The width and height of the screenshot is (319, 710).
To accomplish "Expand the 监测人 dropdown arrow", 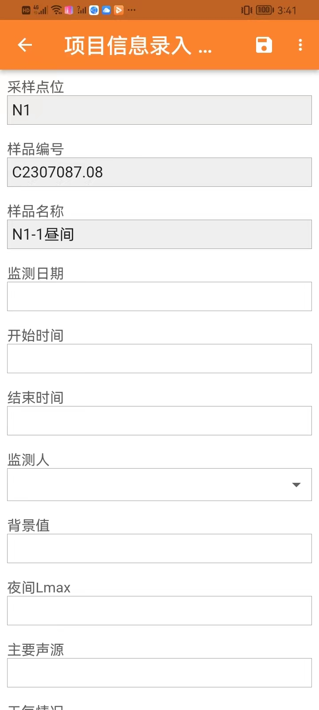I will (x=296, y=485).
